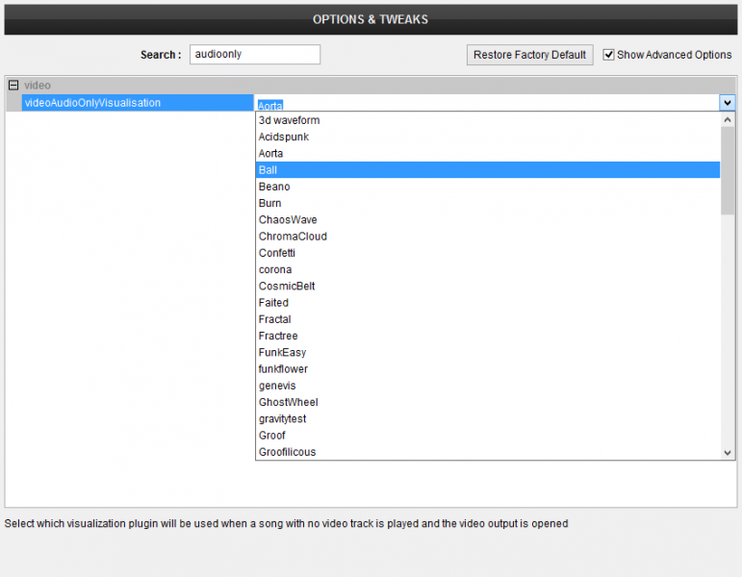
Task: Toggle Show Advanced Options checkbox
Action: click(x=608, y=55)
